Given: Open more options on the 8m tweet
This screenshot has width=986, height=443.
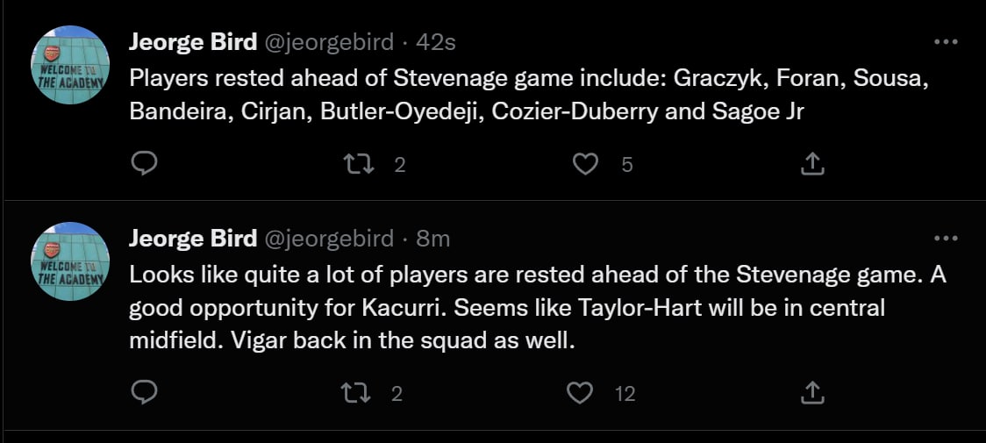Looking at the screenshot, I should point(945,238).
